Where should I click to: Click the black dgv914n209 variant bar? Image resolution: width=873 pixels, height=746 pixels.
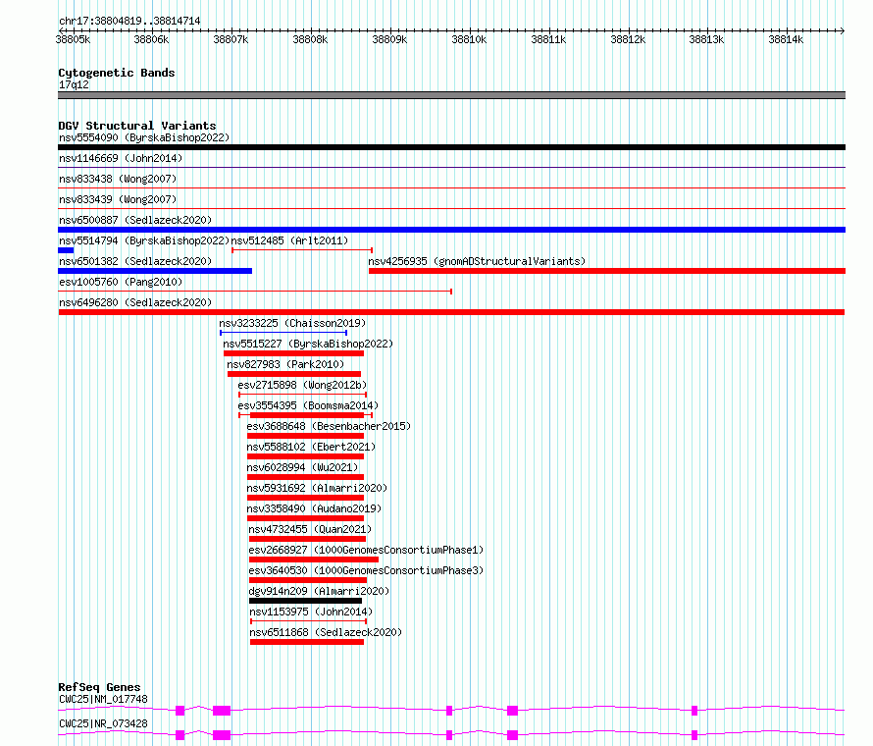click(305, 601)
